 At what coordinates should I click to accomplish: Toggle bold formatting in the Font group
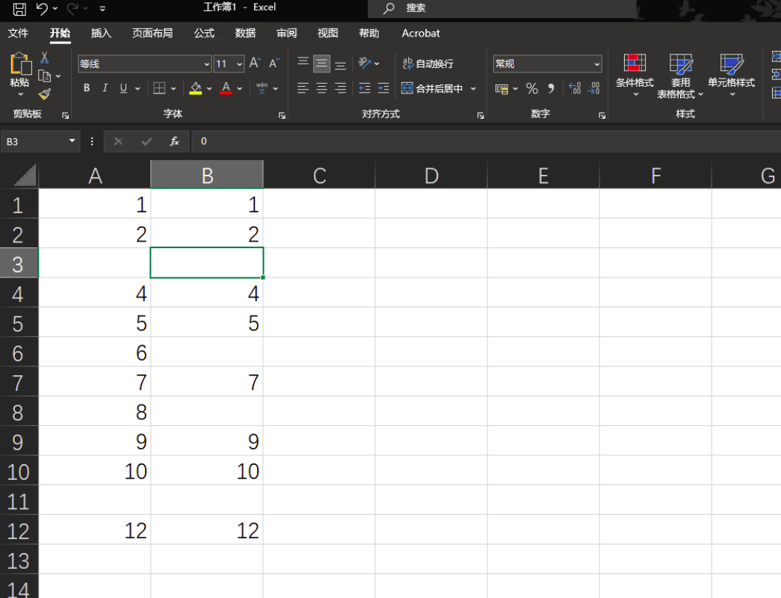[x=86, y=88]
